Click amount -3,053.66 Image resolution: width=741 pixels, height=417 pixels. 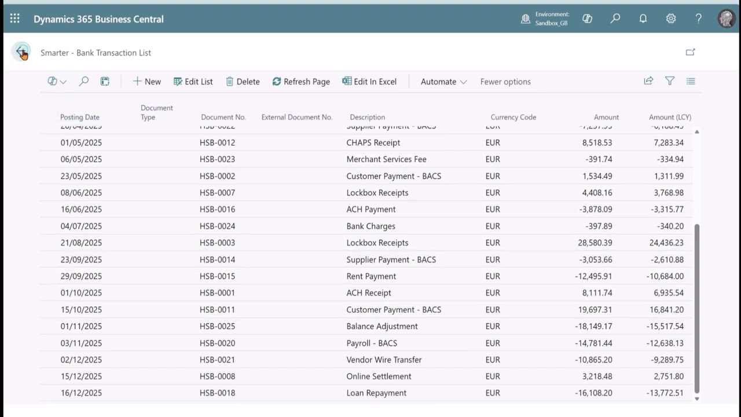596,259
